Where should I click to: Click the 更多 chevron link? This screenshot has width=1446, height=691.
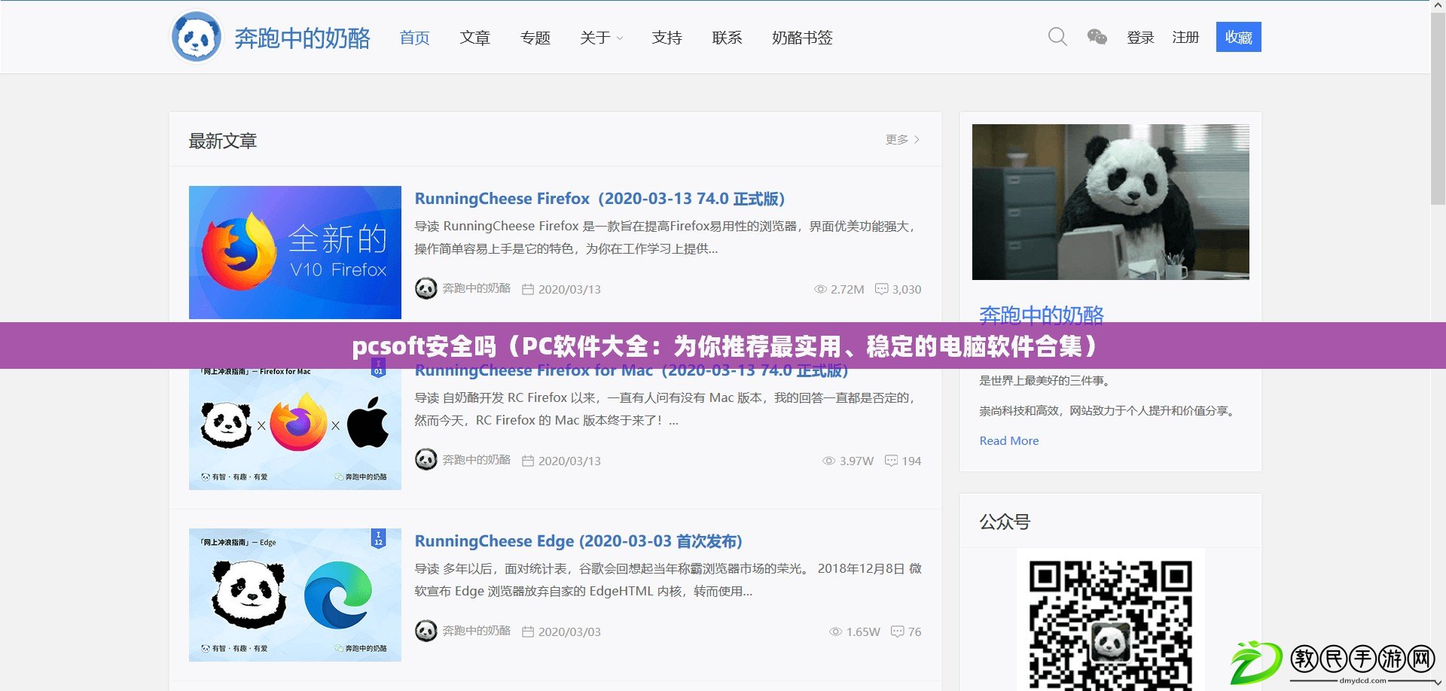click(x=902, y=139)
